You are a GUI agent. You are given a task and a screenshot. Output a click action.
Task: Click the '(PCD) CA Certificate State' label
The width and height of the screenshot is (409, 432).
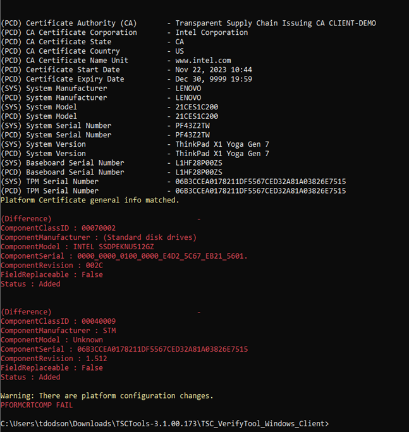56,42
